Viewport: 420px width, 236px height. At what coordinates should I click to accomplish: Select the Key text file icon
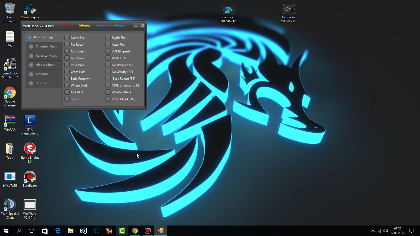point(10,39)
